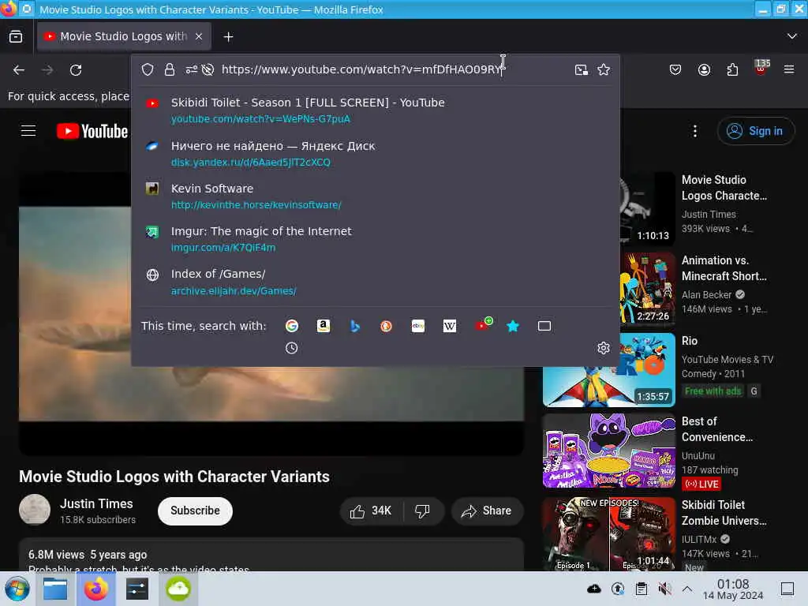
Task: Click Sign in on YouTube
Action: [755, 131]
